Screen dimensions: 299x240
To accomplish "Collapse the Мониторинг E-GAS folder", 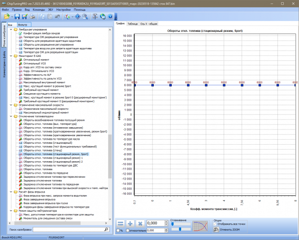I will [x=11, y=56].
